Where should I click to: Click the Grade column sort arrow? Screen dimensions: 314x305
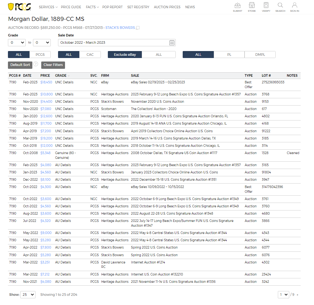coord(69,76)
